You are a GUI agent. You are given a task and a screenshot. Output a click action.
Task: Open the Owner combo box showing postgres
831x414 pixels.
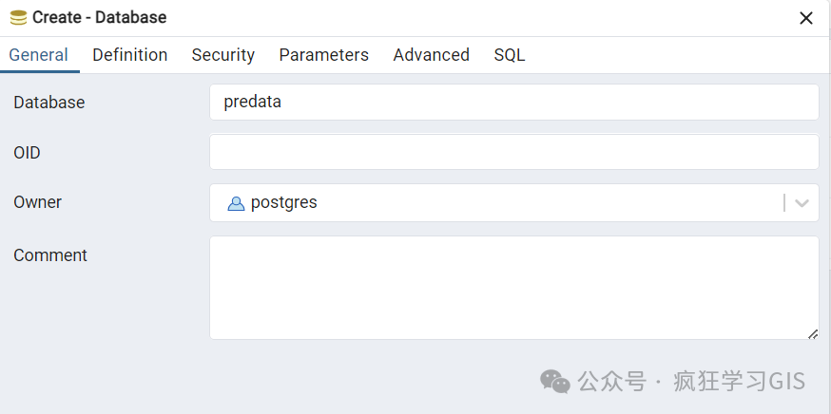(x=494, y=202)
